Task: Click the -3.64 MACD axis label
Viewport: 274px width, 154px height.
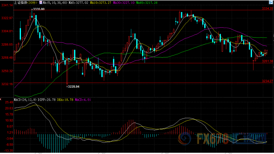Action: coord(9,139)
